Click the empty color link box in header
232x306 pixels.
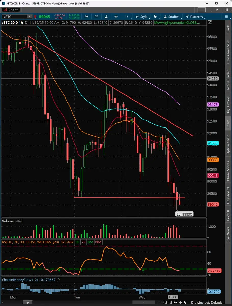click(201, 10)
